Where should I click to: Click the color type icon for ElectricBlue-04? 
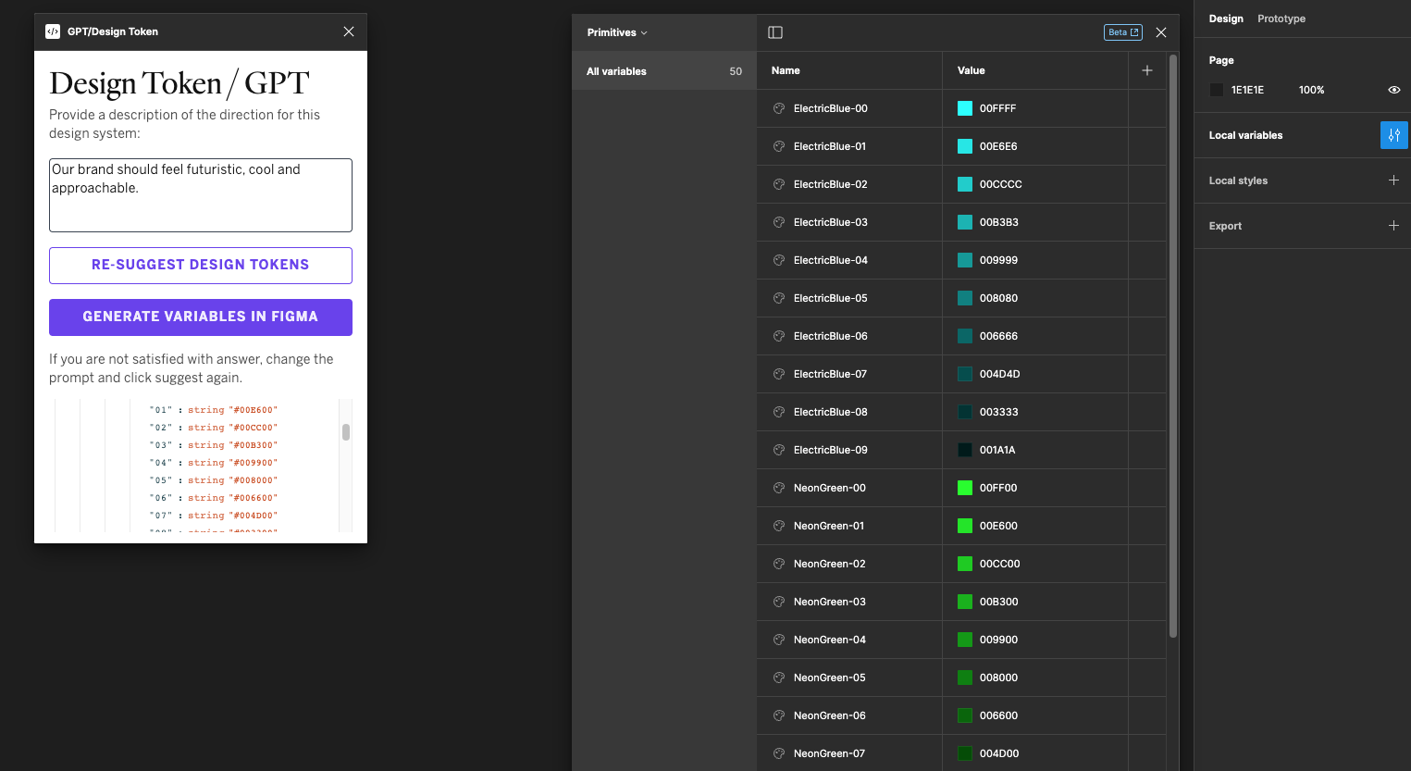pyautogui.click(x=779, y=260)
